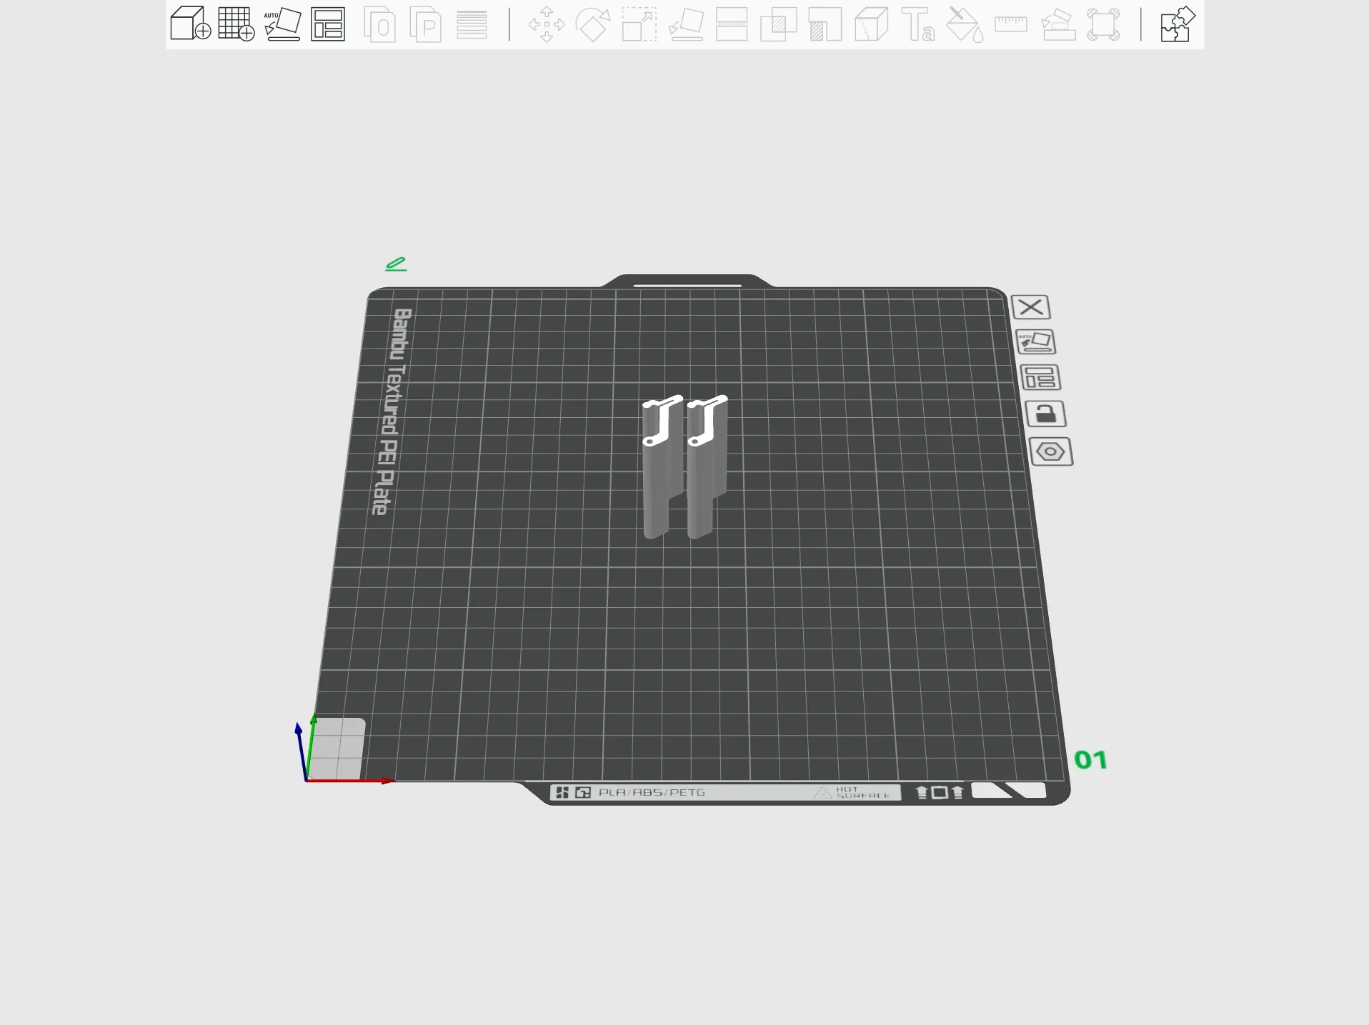Click auto orient icon beside the plate
This screenshot has height=1025, width=1369.
coord(1035,342)
